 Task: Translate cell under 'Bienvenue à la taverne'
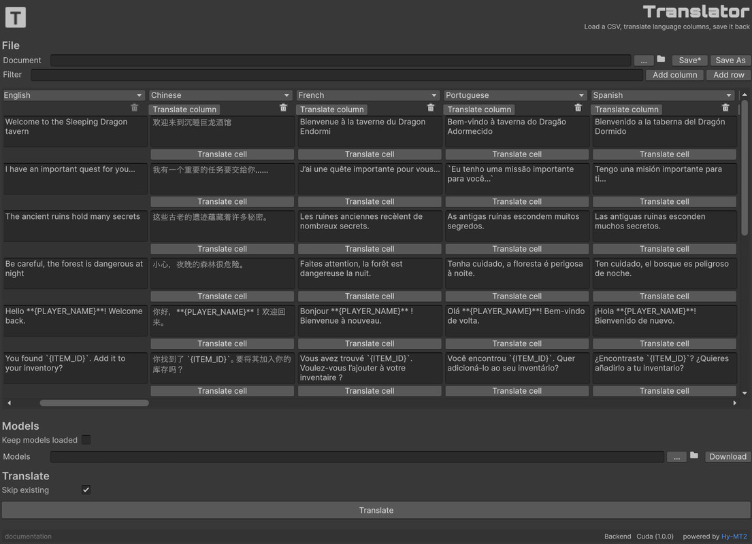coord(370,154)
